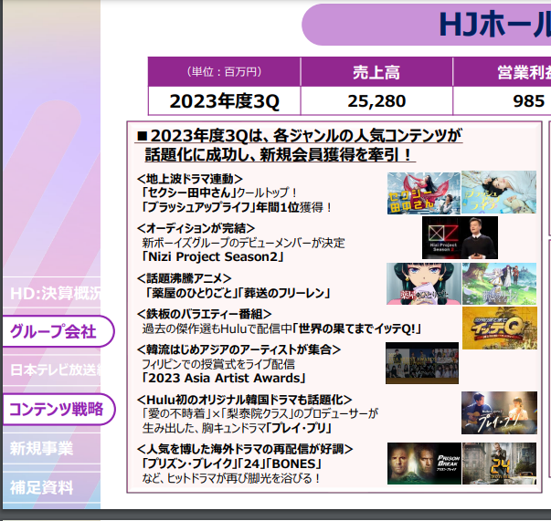
Task: Click the 「プリズン・ブレイク」「24」「BONES」 line
Action: (x=231, y=464)
